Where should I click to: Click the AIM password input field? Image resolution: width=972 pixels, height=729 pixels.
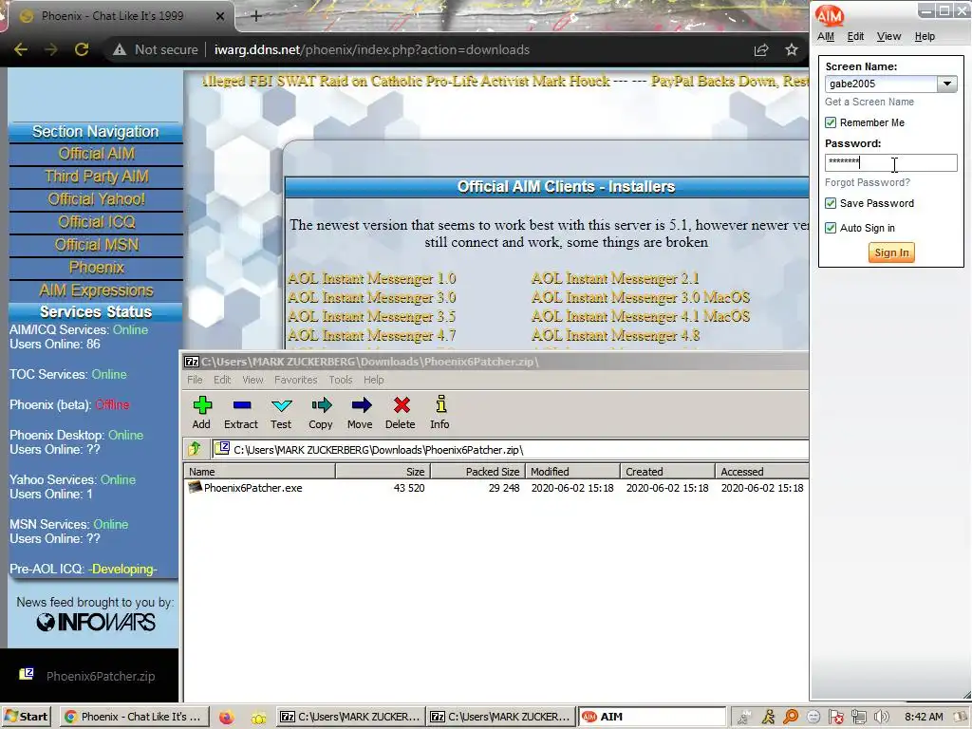(890, 162)
